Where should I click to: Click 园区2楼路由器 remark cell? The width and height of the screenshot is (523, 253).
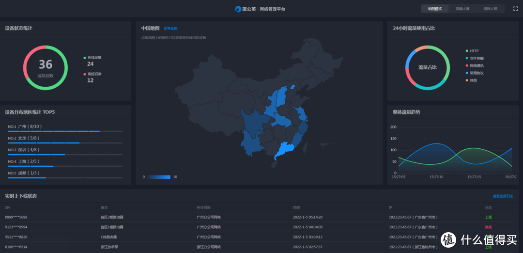pos(112,217)
